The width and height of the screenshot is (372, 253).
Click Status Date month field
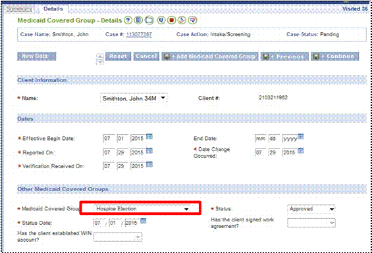99,223
